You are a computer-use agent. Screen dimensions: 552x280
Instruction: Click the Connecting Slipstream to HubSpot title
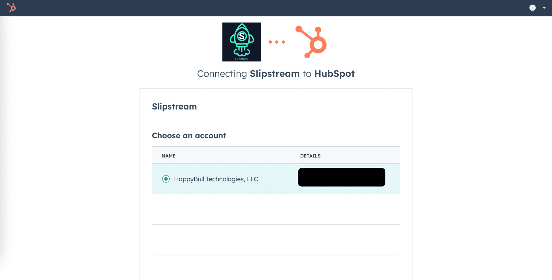(x=276, y=74)
